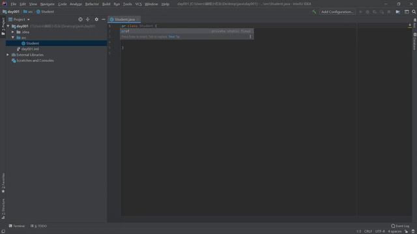Screen dimensions: 417x234
Task: Select the src folder in project tree
Action: [22, 38]
